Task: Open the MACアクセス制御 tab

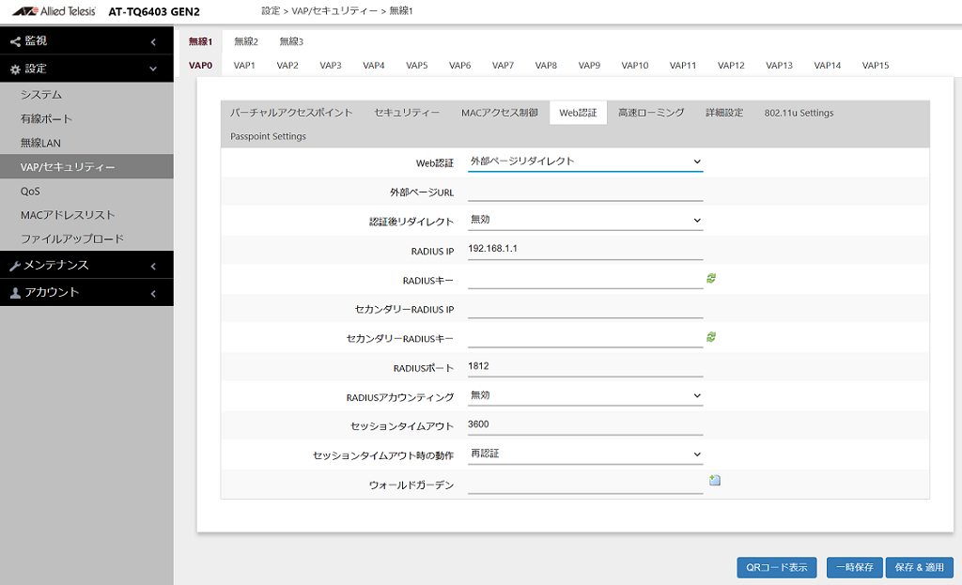Action: pyautogui.click(x=499, y=113)
